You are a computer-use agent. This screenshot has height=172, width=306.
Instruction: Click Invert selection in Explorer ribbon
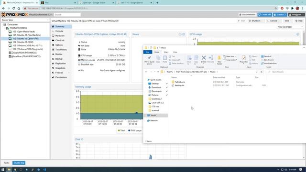click(269, 64)
